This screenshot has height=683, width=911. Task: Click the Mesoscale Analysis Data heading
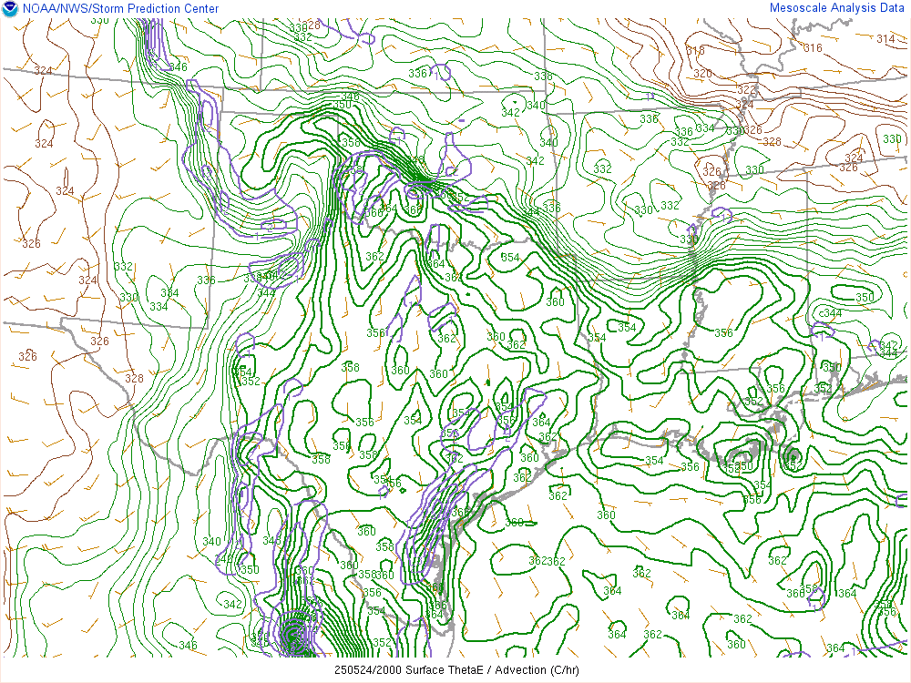[x=836, y=7]
